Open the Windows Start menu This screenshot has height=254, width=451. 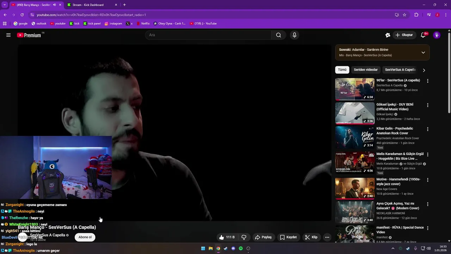(x=203, y=248)
